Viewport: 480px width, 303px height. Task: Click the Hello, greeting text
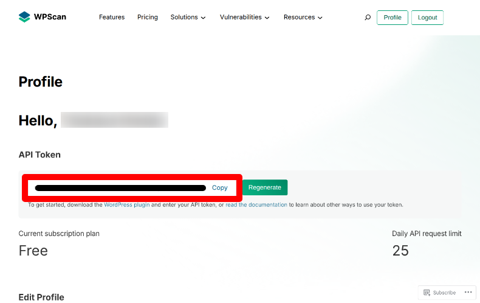coord(38,120)
